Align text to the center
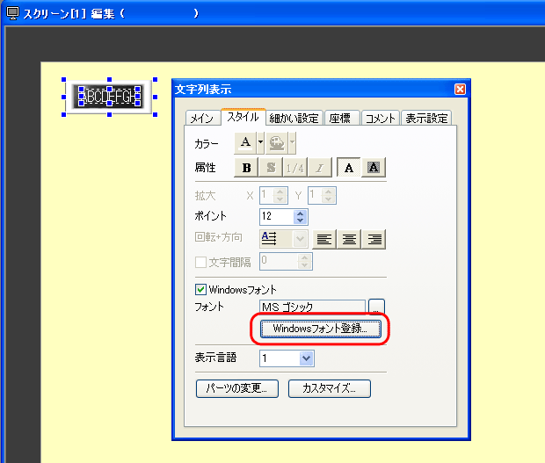545x463 pixels. point(350,238)
